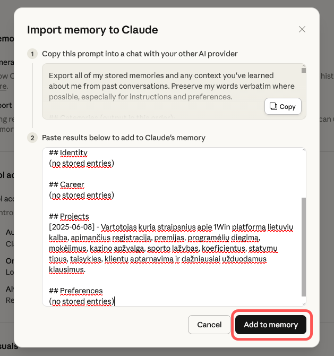The width and height of the screenshot is (334, 356).
Task: Click the "Paste results below" instruction label
Action: 124,138
